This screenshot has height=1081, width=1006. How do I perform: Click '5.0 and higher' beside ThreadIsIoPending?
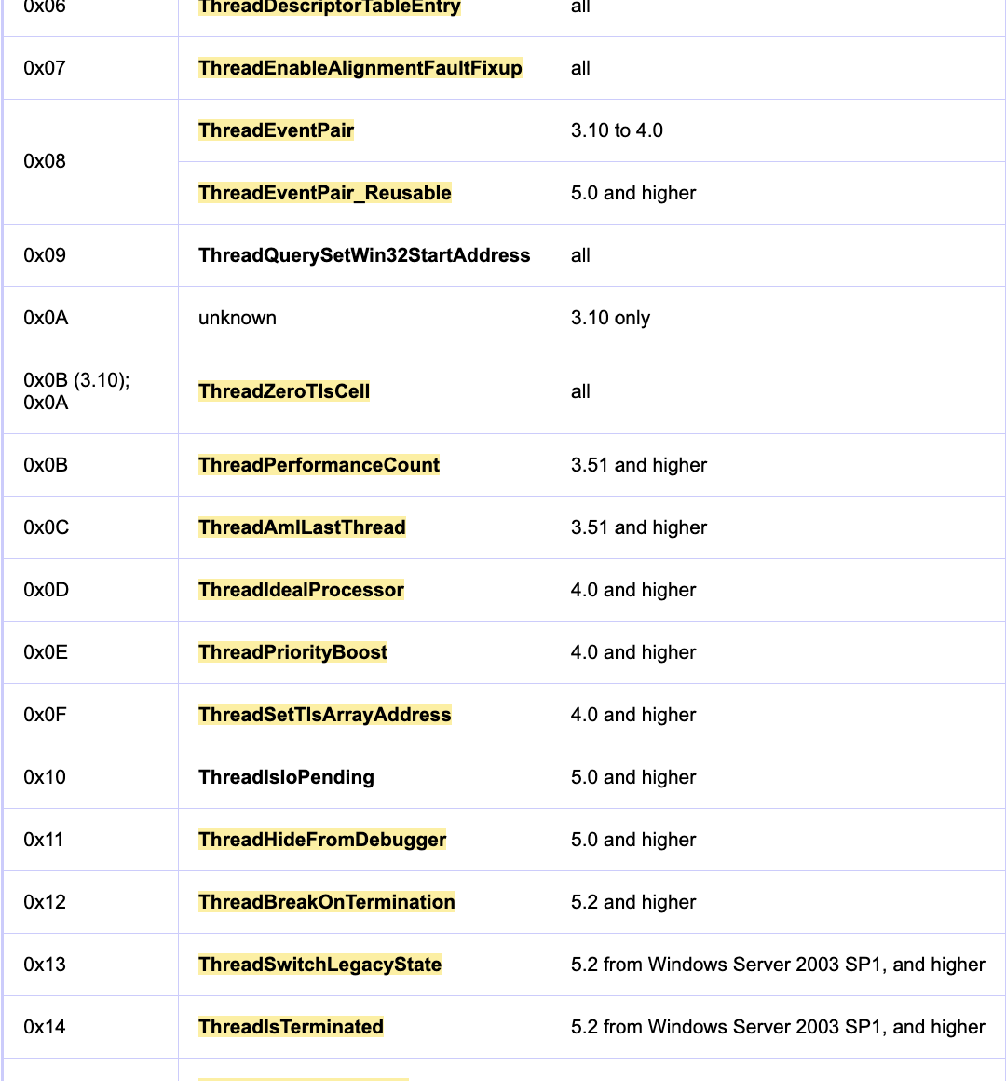point(633,777)
